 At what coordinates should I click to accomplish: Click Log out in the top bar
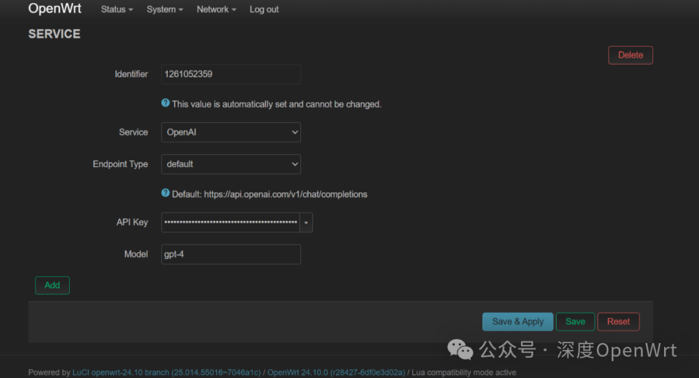pyautogui.click(x=264, y=9)
